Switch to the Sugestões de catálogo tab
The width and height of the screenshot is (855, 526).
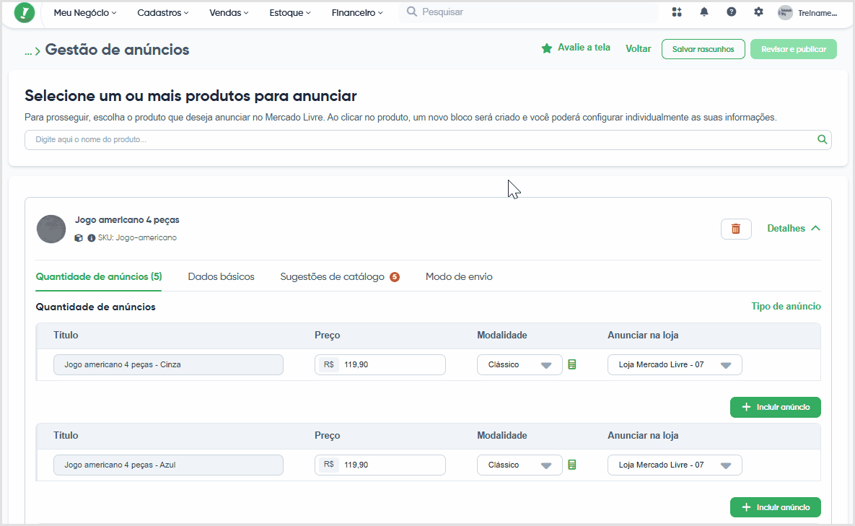point(340,277)
